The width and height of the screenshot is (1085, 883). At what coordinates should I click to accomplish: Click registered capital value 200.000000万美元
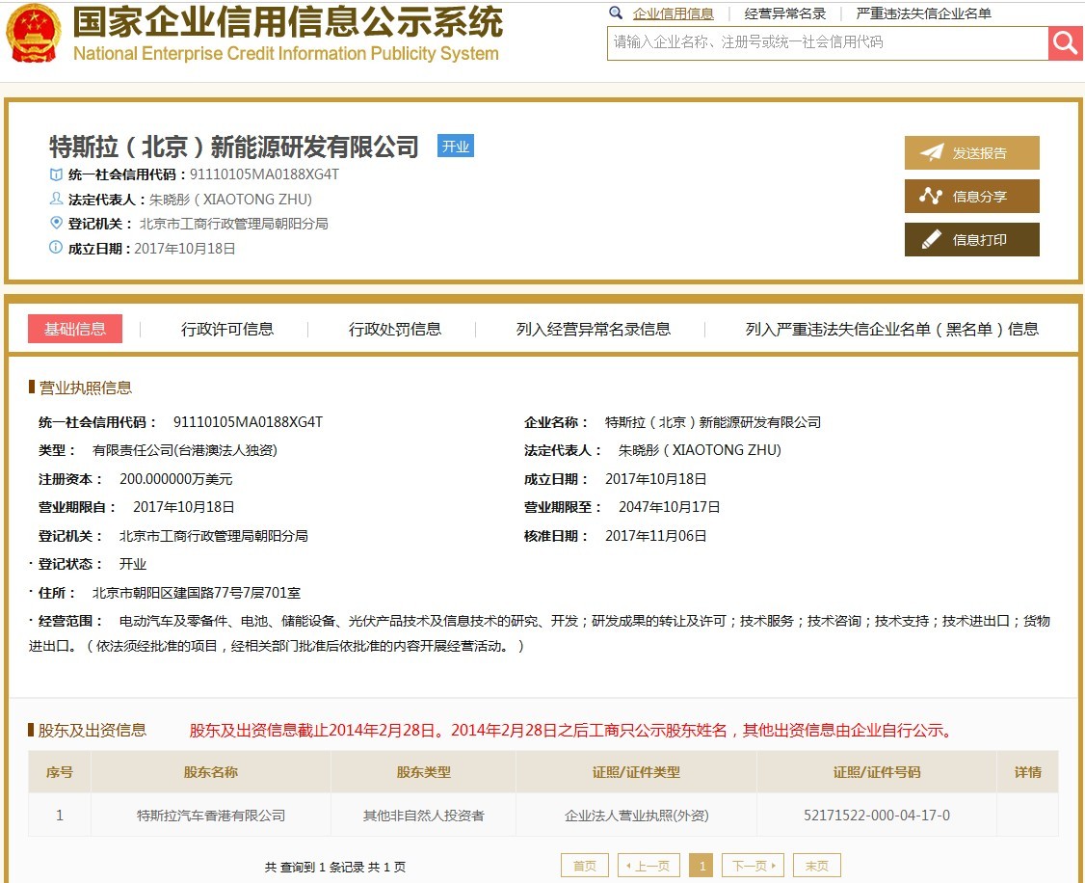175,479
